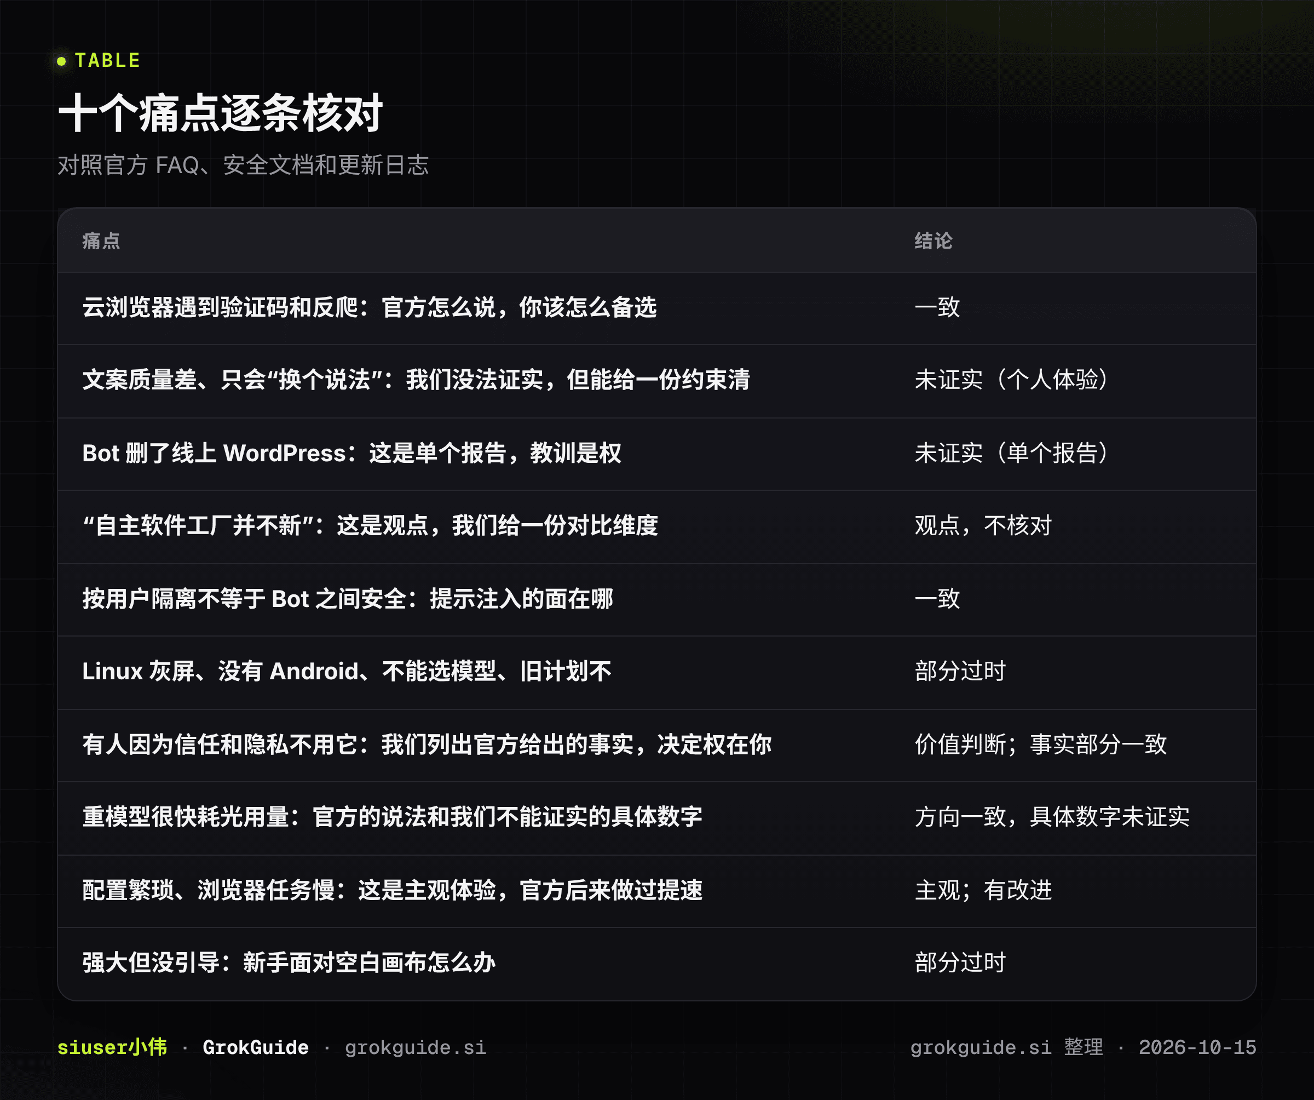Click 一致 in the 按用户隔离 row
The image size is (1314, 1100).
pyautogui.click(x=937, y=599)
